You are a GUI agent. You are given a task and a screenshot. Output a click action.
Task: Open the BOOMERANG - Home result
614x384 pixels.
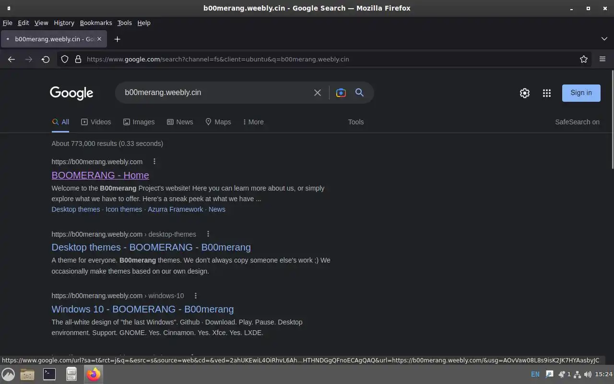coord(100,175)
